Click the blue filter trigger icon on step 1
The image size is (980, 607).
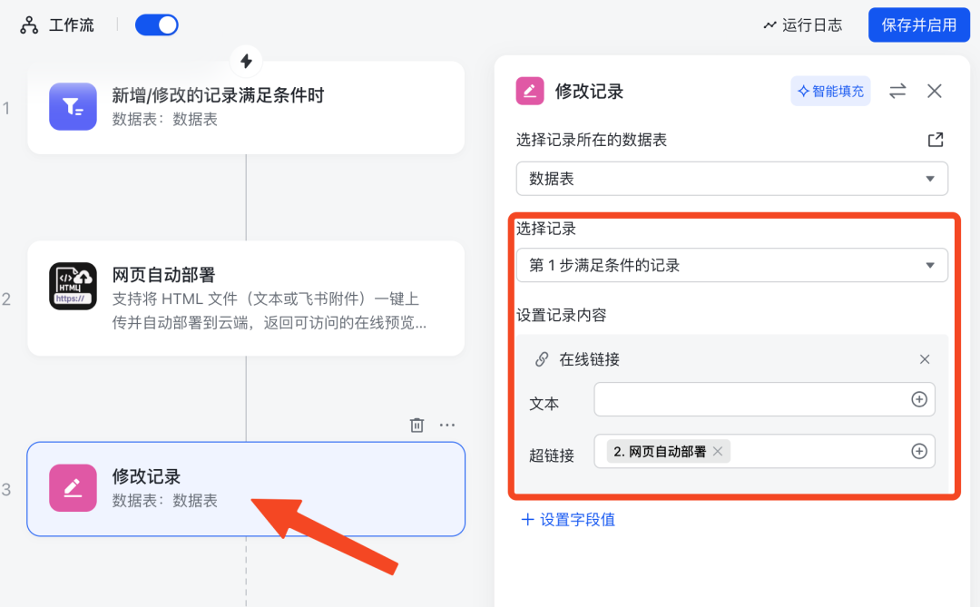pyautogui.click(x=73, y=107)
